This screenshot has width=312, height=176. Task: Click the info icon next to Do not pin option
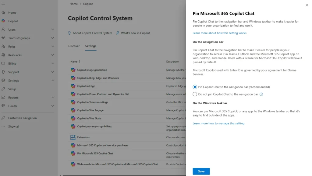261,94
